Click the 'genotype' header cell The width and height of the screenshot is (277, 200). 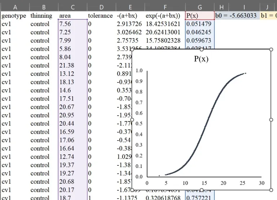14,16
